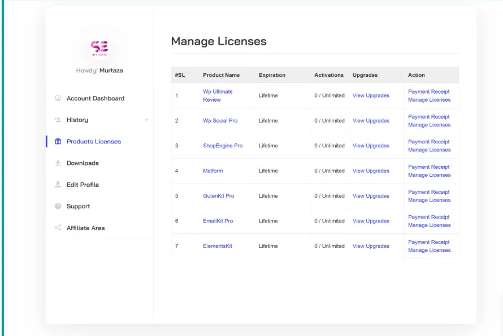Click Manage Licenses for Metform
The image size is (503, 336).
click(429, 175)
